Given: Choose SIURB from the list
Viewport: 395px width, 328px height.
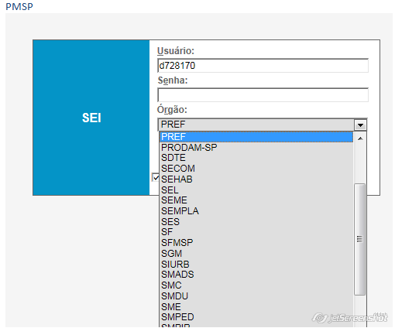Looking at the screenshot, I should (256, 265).
